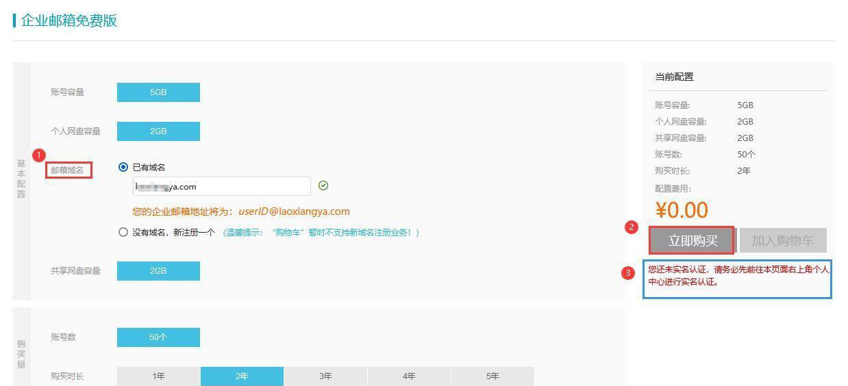Choose 50个 account quantity option
The width and height of the screenshot is (848, 386).
[158, 337]
